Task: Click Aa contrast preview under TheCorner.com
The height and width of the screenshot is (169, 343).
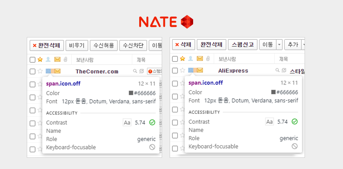Action: tap(127, 122)
